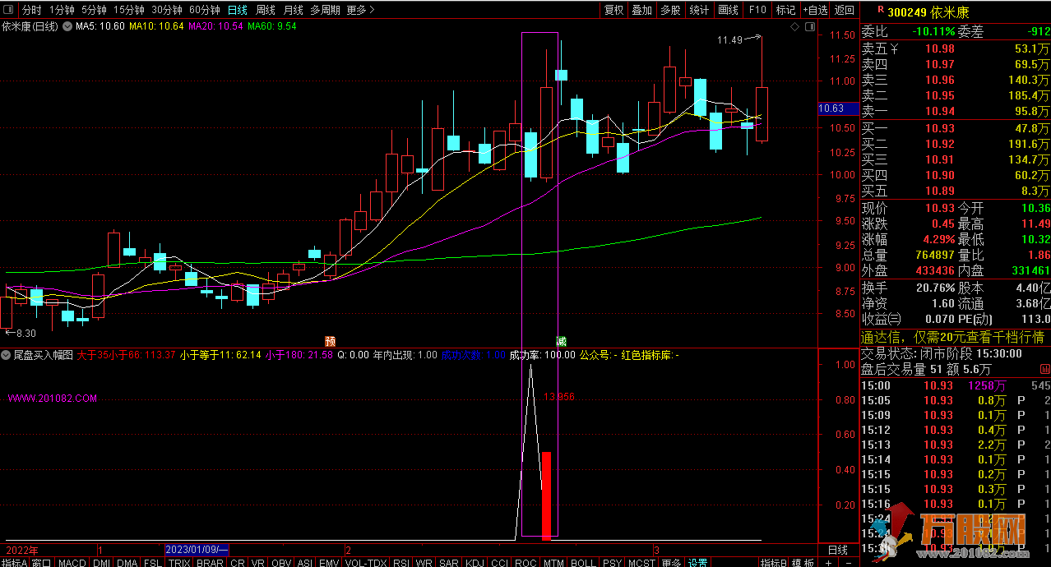Select the 日线 daily period
The height and width of the screenshot is (567, 1051).
tap(237, 10)
